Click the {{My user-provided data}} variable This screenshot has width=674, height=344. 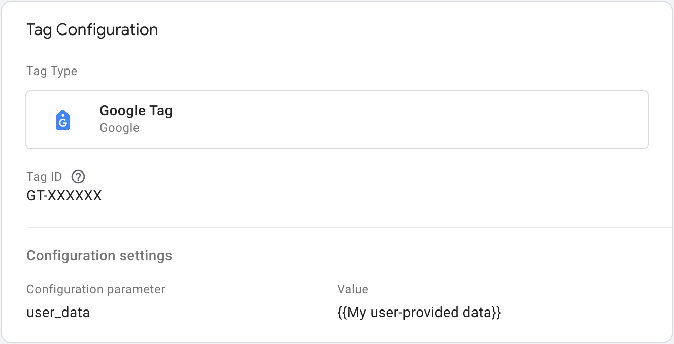[x=419, y=312]
